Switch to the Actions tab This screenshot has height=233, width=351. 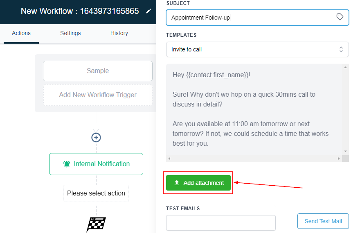coord(21,33)
